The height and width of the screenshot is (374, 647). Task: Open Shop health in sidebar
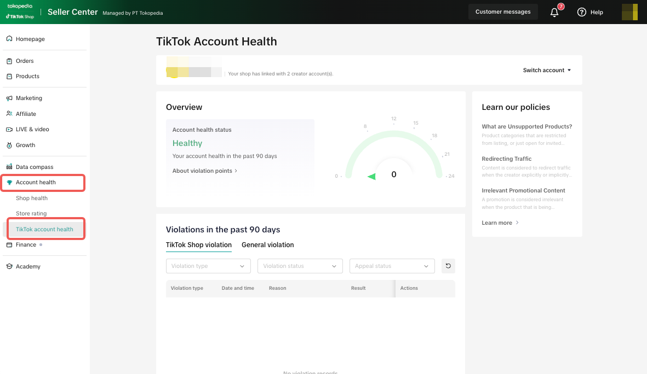(32, 198)
